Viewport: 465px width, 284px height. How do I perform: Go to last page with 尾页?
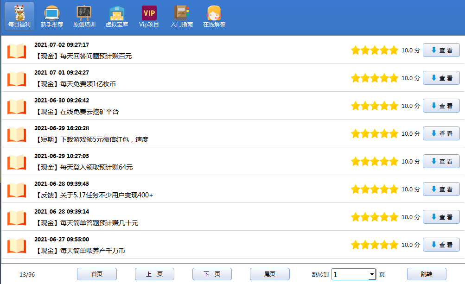click(269, 274)
